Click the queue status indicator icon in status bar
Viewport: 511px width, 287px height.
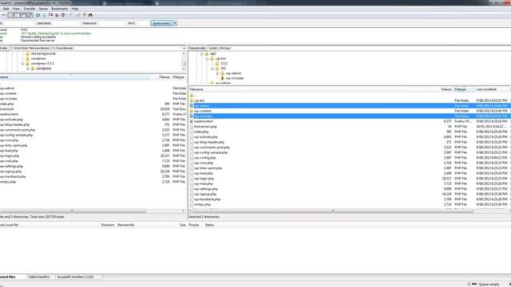coord(474,284)
